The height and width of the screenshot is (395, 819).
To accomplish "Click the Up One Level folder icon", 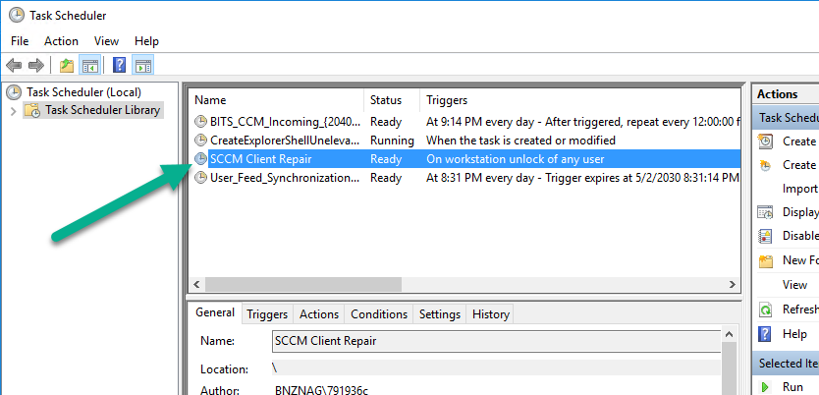I will click(67, 65).
